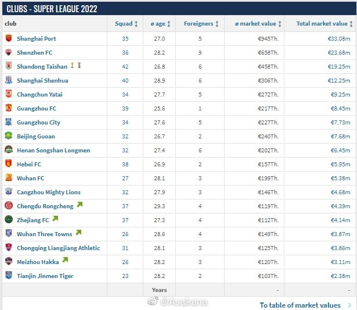Click Guangzhou FC's average age 25.6
357x310 pixels.
pos(160,108)
